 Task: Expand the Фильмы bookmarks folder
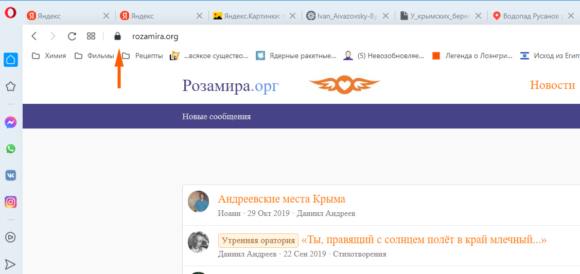point(94,56)
